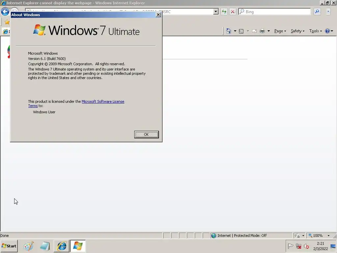The image size is (337, 253).
Task: Click the Windows 7 Ultimate logo
Action: pyautogui.click(x=87, y=30)
